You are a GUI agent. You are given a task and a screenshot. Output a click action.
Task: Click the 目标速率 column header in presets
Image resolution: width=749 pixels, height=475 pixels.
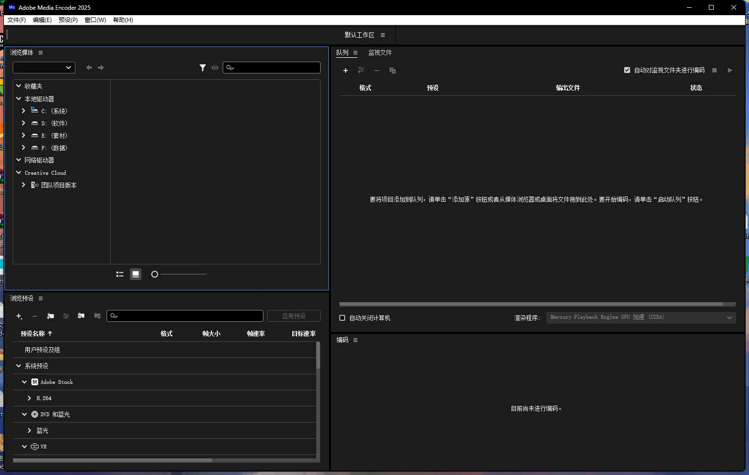[x=304, y=333]
